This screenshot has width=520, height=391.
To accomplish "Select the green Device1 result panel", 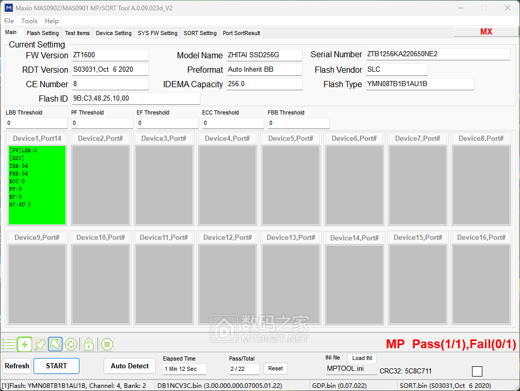I will pyautogui.click(x=37, y=185).
